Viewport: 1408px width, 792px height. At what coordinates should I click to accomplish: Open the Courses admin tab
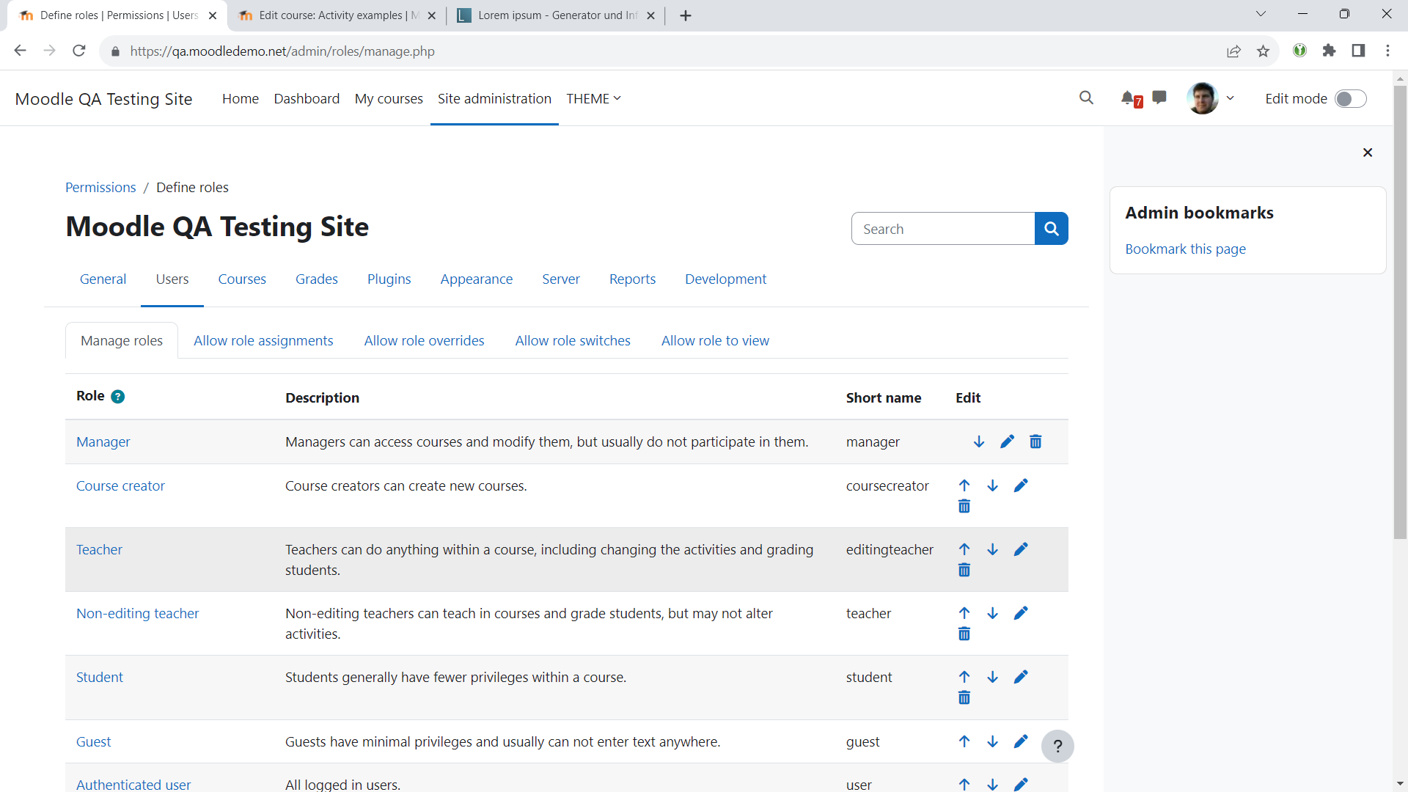click(x=242, y=279)
